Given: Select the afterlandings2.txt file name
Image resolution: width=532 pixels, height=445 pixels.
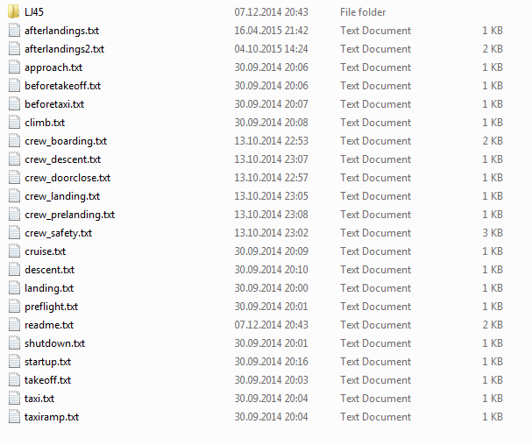Looking at the screenshot, I should [x=64, y=49].
